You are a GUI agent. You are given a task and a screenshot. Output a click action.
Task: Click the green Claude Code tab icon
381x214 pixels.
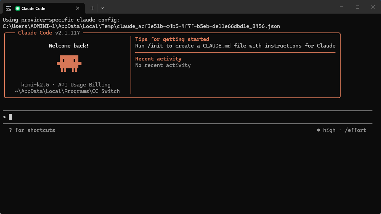click(x=17, y=8)
